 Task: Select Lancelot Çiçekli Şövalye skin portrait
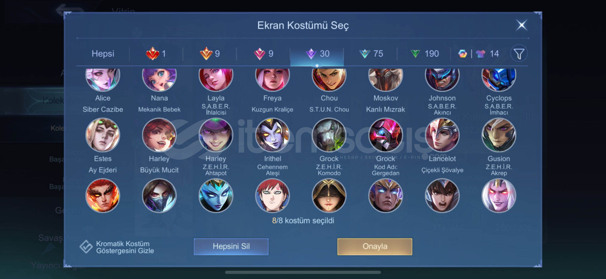tap(442, 135)
